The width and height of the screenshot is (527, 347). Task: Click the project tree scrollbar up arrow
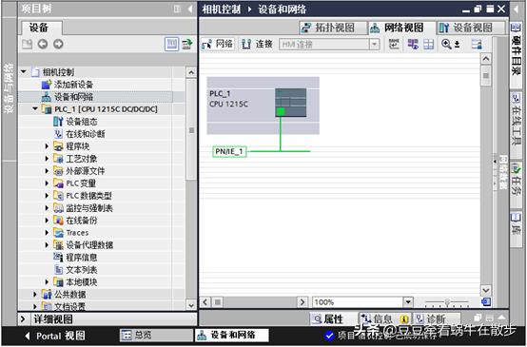[x=191, y=72]
